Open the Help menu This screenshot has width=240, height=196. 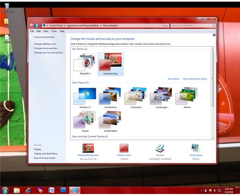(62, 31)
